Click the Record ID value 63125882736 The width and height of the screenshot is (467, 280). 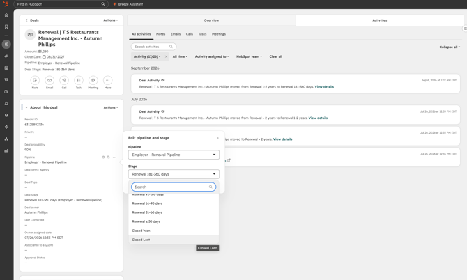click(x=34, y=125)
